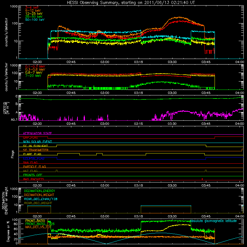Click the DECIMATION_WEIGHT legend label
Image resolution: width=247 pixels, height=247 pixels.
(39, 195)
